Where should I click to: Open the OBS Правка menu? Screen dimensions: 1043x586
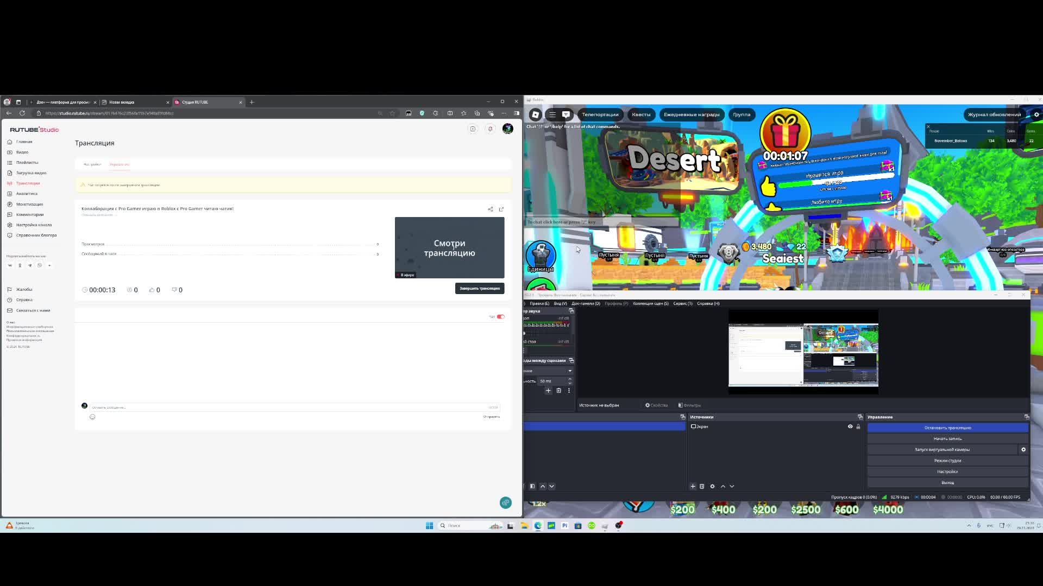click(539, 303)
